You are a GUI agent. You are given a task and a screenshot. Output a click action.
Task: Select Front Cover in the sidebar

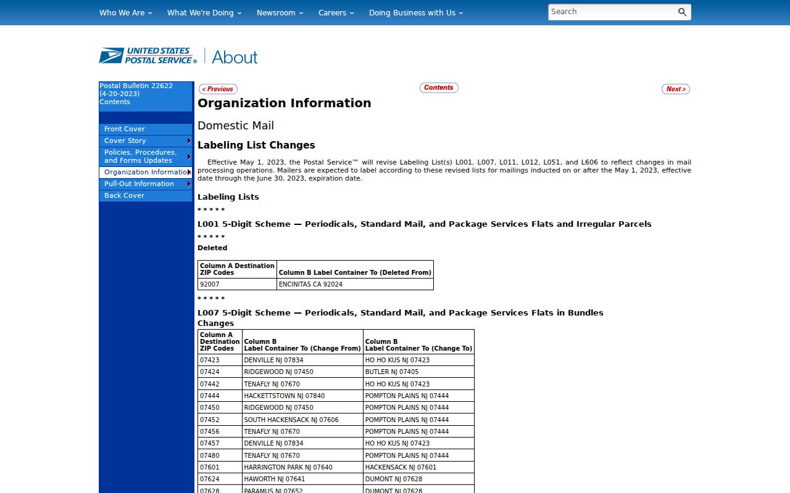pos(146,129)
